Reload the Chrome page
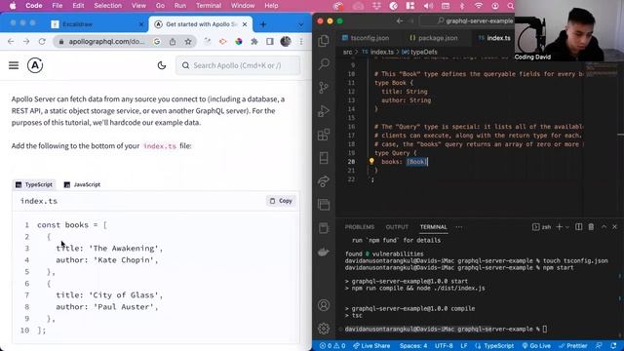 pos(42,41)
